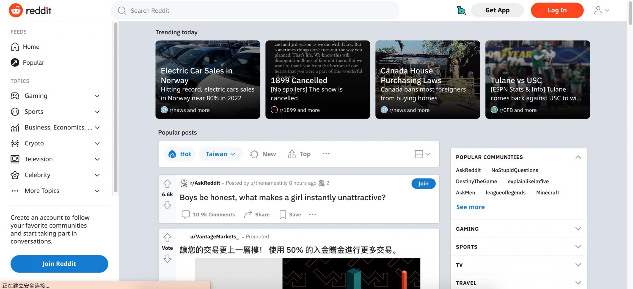The width and height of the screenshot is (633, 289).
Task: Open the leagueoflegends community link
Action: [505, 193]
